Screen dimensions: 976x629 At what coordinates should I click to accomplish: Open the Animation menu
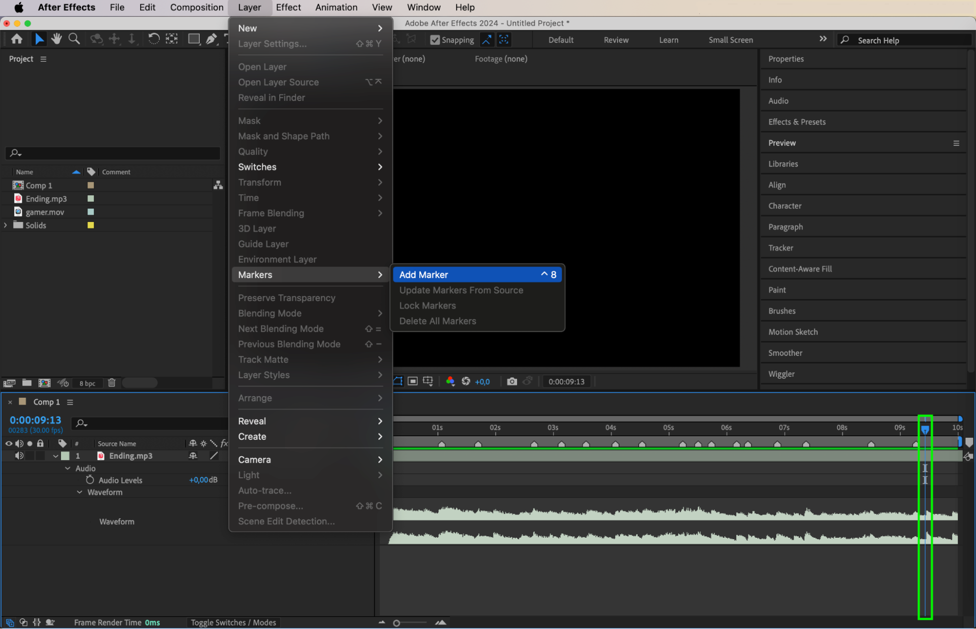336,7
